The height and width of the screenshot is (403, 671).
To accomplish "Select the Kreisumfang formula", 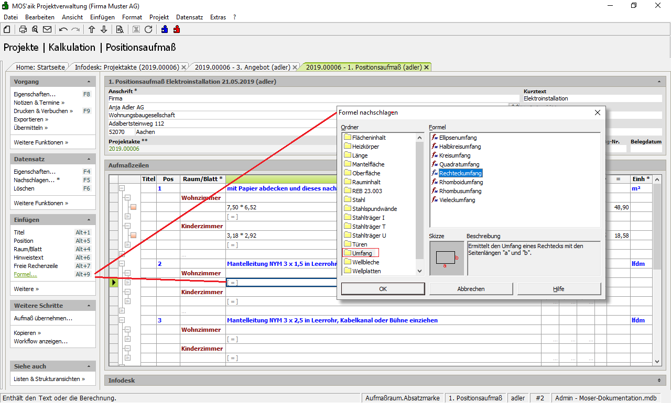I will pos(454,155).
